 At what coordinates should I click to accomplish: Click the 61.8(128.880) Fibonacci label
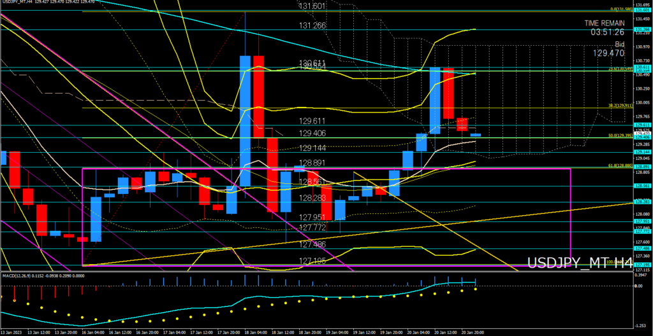621,165
